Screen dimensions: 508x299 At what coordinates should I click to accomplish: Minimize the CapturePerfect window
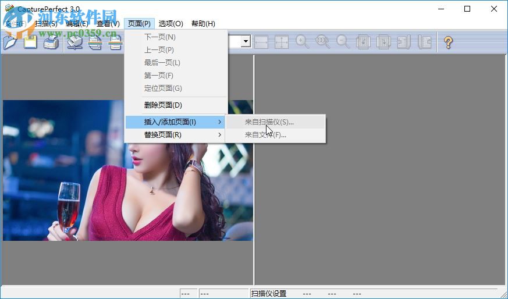click(441, 9)
